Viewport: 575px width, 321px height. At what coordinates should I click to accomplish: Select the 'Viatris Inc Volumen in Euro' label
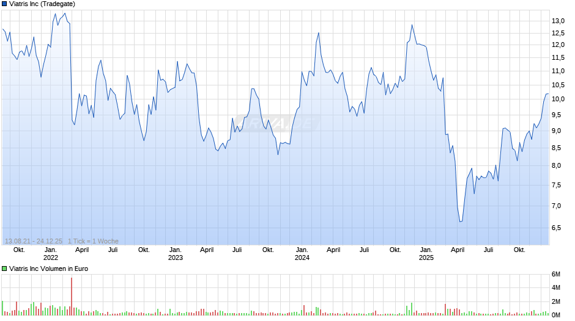click(x=49, y=269)
